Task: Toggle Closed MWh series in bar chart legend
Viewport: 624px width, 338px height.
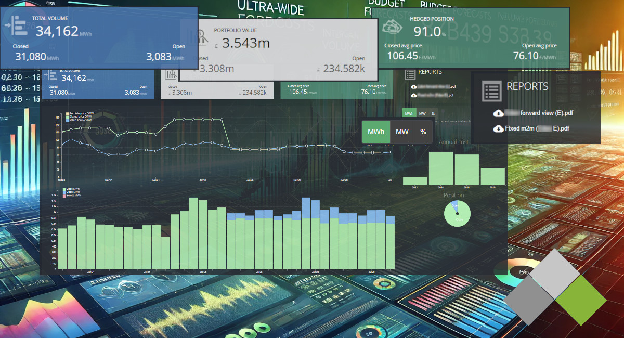Action: (x=71, y=189)
